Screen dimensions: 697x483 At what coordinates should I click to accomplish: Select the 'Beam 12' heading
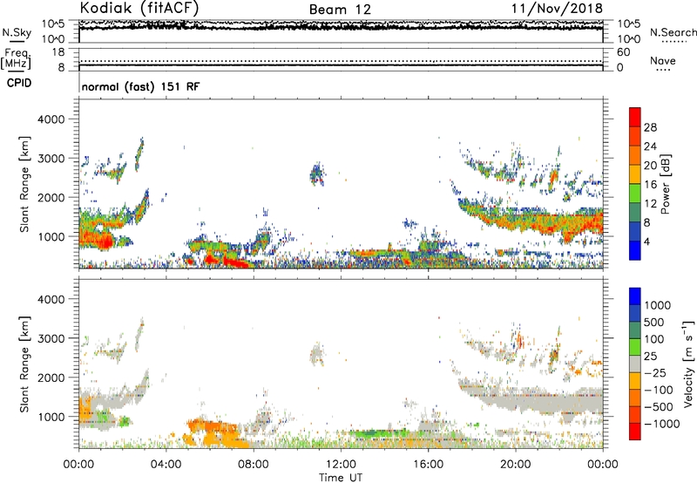(340, 10)
